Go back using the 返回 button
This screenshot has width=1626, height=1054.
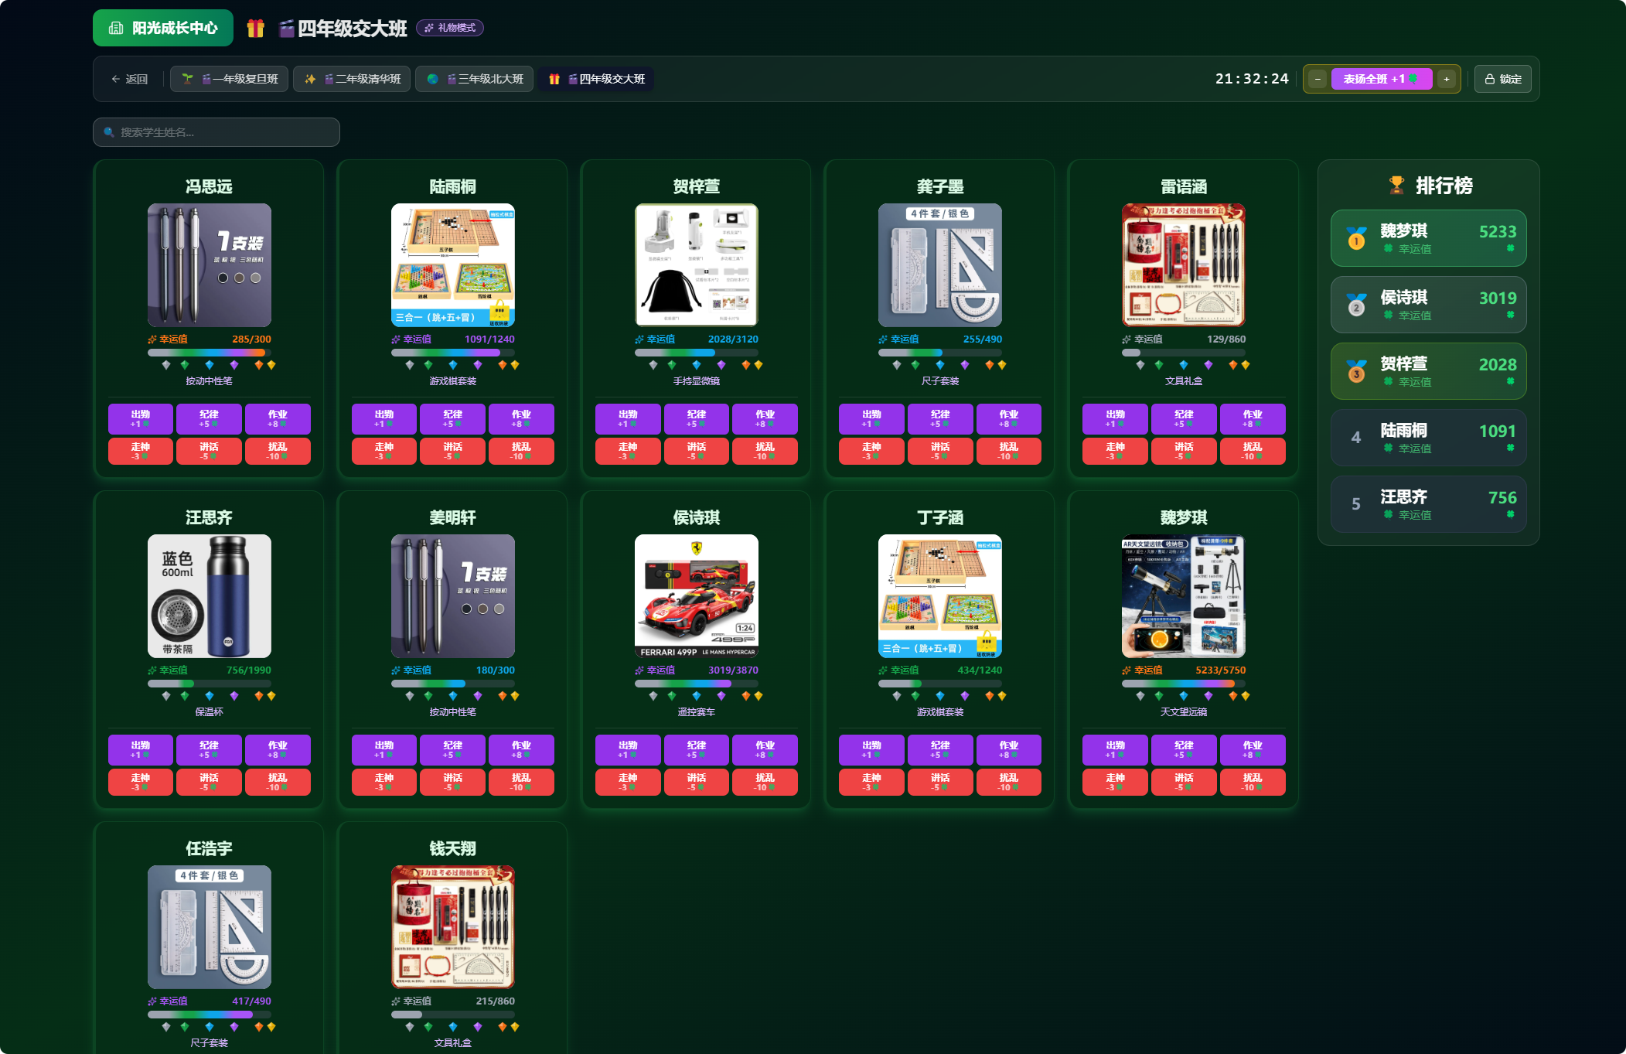(x=129, y=79)
